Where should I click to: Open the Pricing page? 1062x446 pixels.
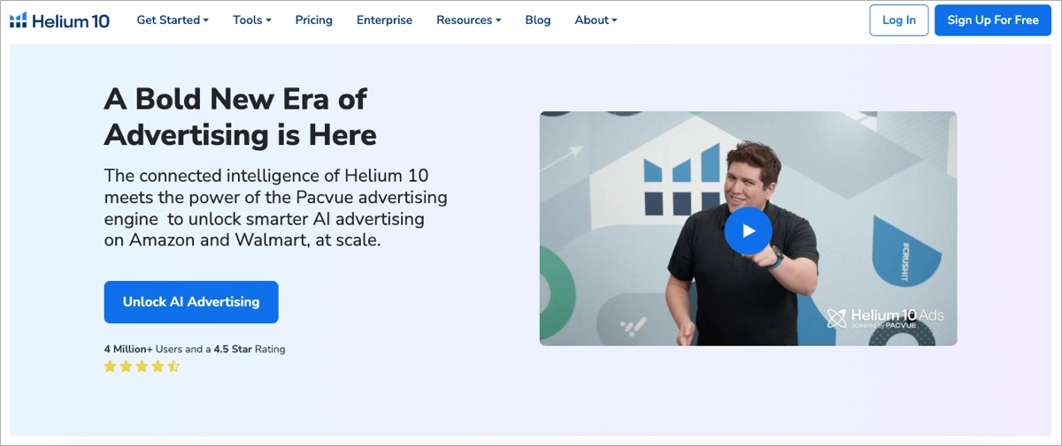coord(314,20)
